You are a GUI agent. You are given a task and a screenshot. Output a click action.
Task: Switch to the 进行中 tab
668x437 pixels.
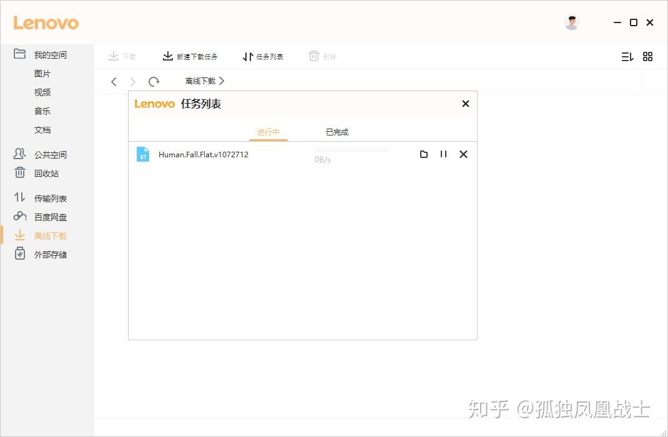(x=268, y=132)
